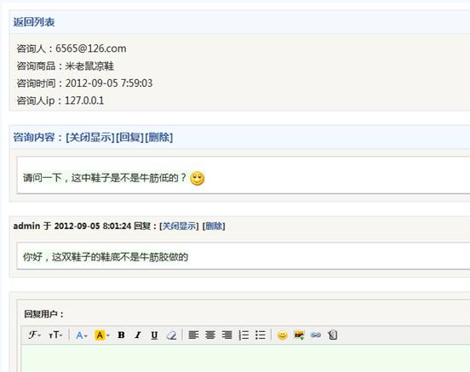Image resolution: width=470 pixels, height=372 pixels.
Task: Open the font size dropdown
Action: click(55, 335)
